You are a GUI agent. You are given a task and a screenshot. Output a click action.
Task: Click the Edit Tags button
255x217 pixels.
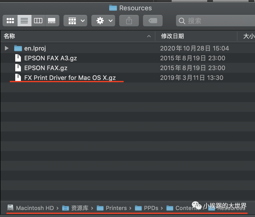tap(153, 21)
